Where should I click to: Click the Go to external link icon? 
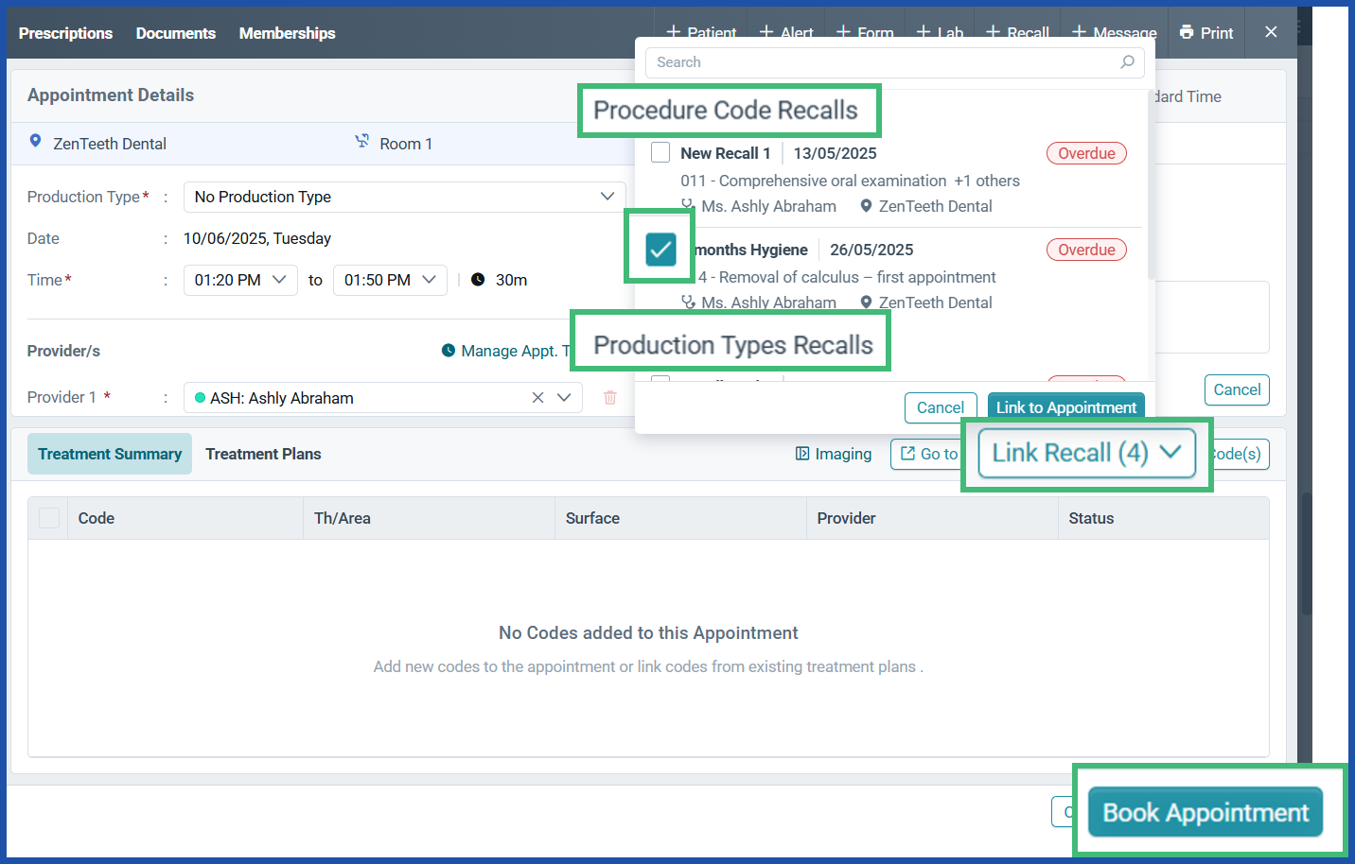coord(908,454)
